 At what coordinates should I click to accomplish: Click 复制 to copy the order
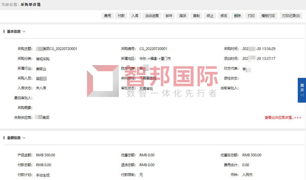[196, 16]
